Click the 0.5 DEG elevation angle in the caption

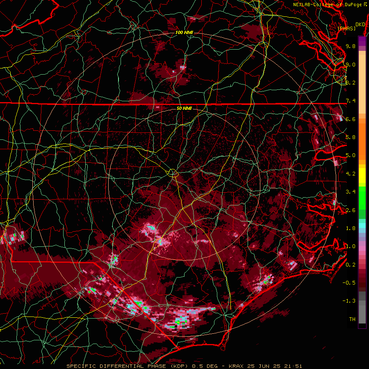click(x=205, y=366)
